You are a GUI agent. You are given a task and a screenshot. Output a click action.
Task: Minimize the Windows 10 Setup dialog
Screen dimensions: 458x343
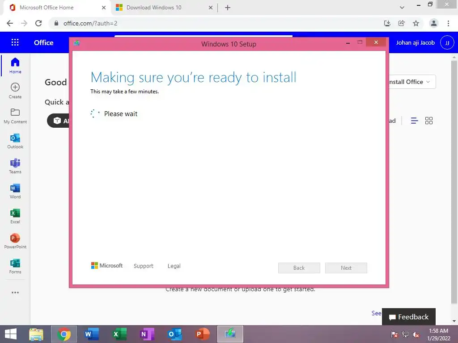[348, 43]
